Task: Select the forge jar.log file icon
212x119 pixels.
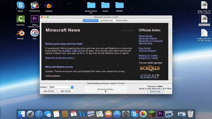Action: (x=204, y=33)
